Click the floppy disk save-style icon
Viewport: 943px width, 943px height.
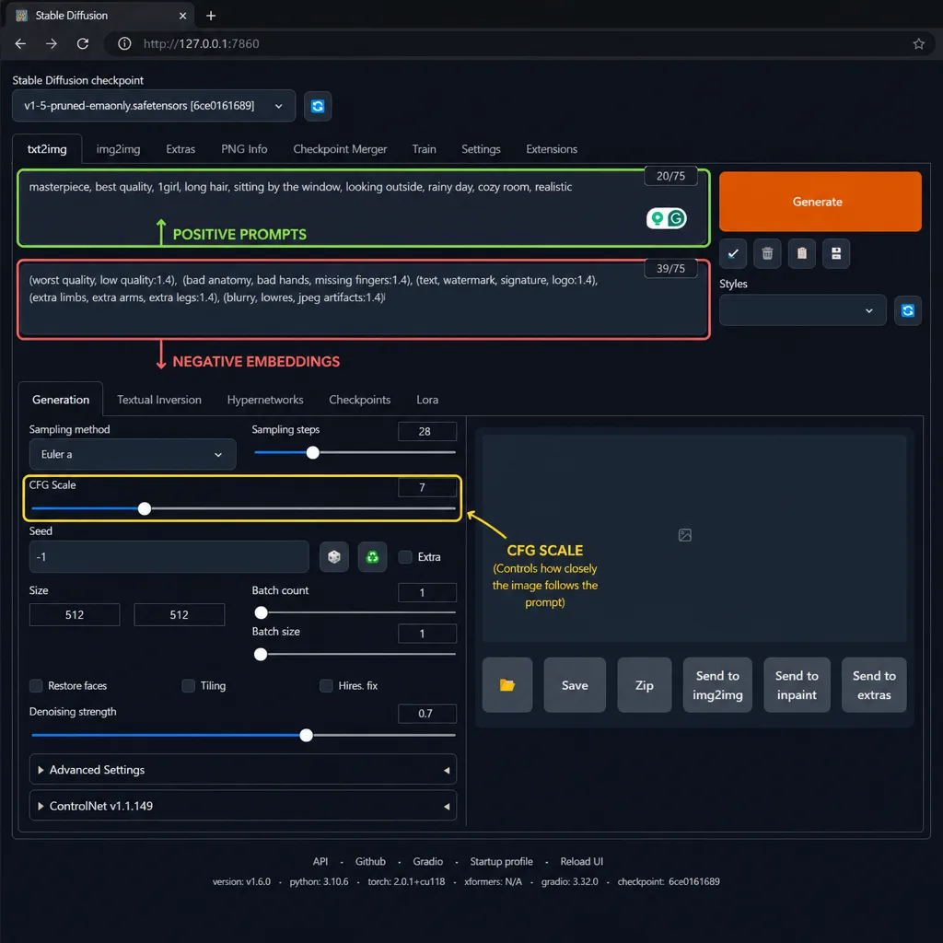[836, 253]
